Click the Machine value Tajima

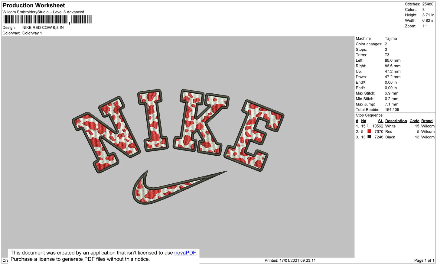pyautogui.click(x=391, y=38)
